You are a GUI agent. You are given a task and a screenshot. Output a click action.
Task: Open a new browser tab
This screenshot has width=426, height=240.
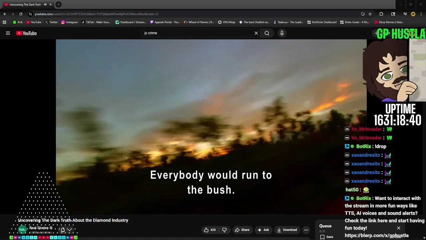click(x=58, y=4)
